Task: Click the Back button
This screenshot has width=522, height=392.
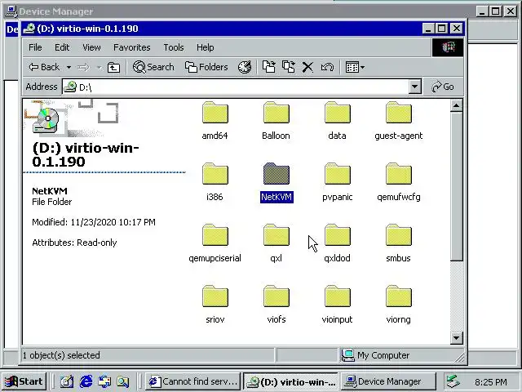Action: pos(44,67)
